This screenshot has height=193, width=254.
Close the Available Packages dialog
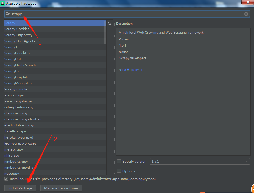click(x=247, y=2)
